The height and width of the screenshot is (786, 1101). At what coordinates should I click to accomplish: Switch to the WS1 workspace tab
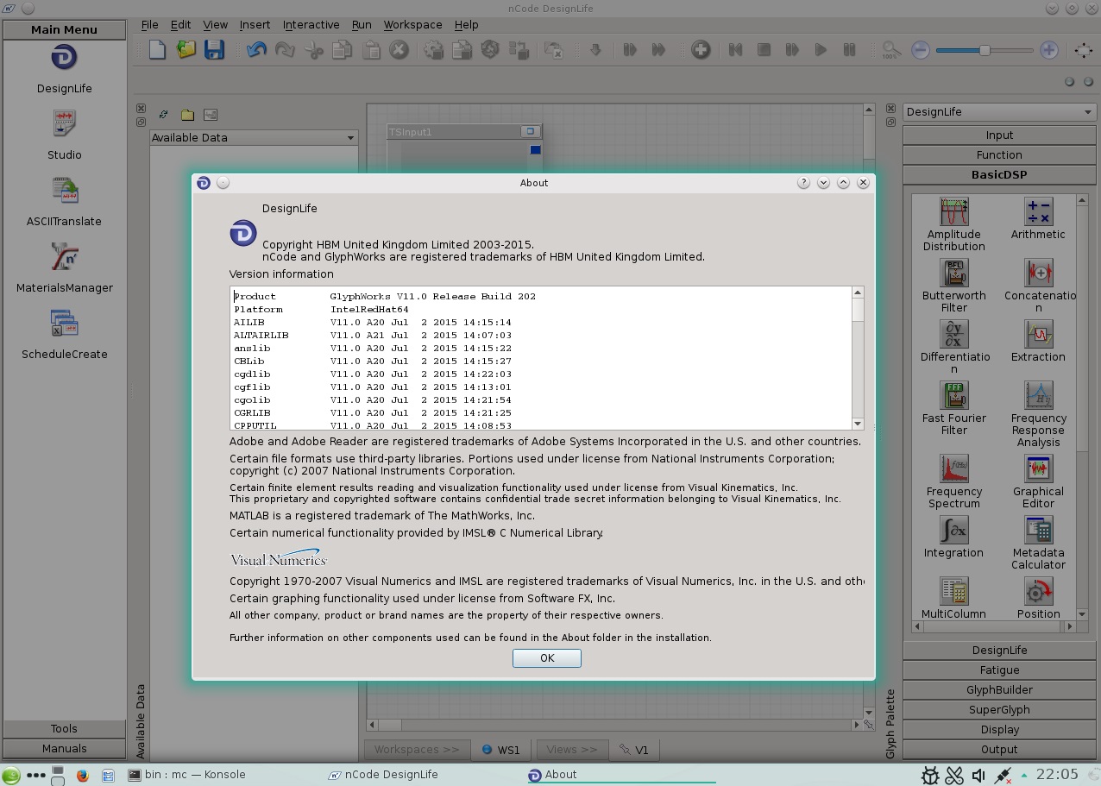(x=502, y=750)
